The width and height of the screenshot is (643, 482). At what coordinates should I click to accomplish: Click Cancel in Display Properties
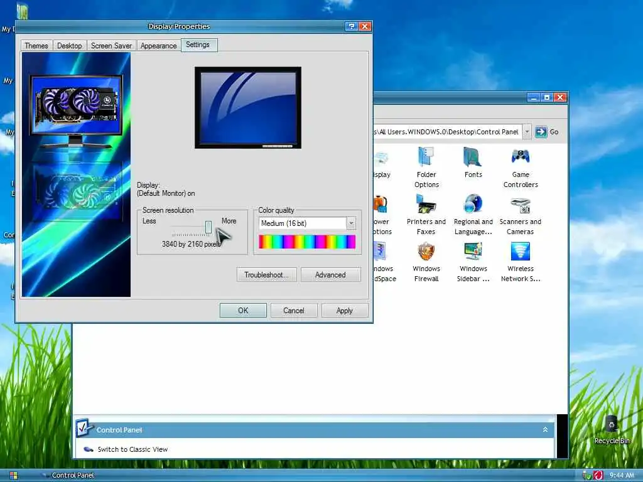(294, 310)
